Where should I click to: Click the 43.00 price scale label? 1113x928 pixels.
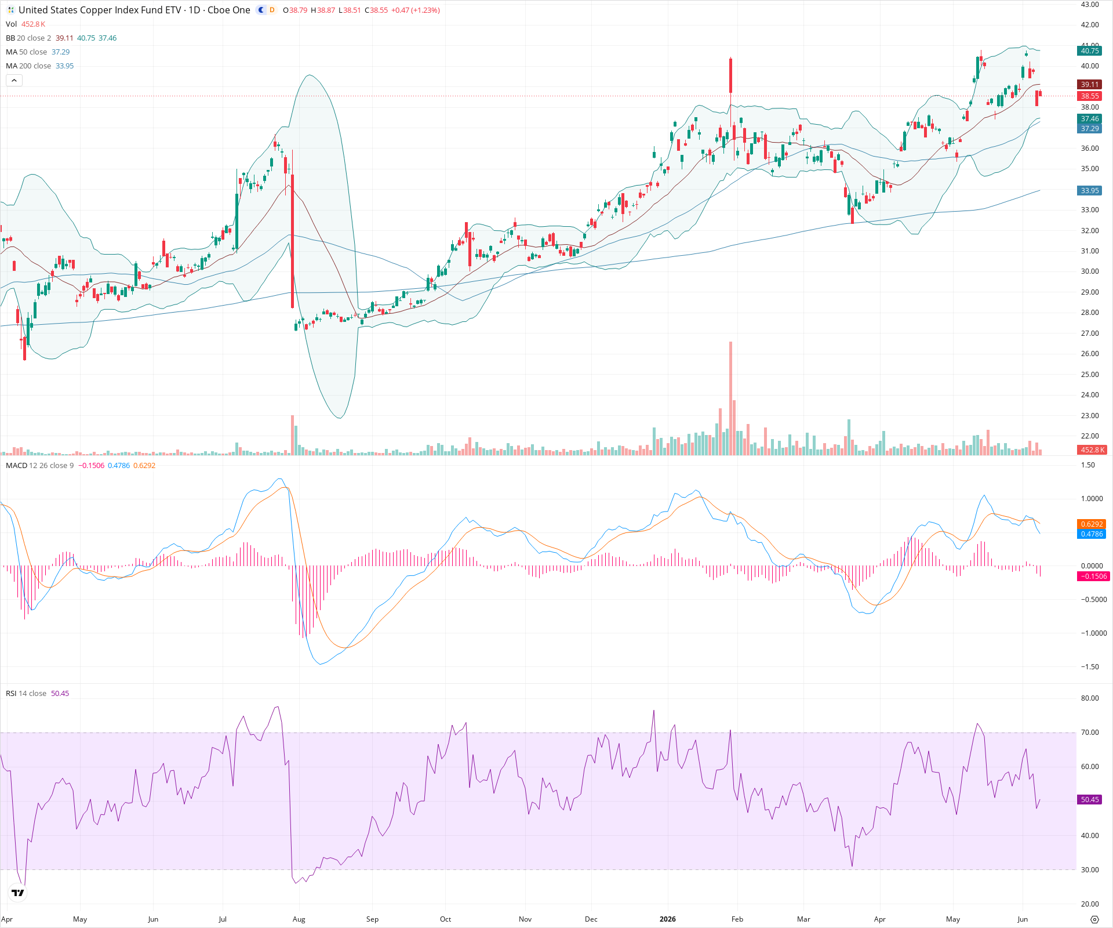click(1090, 5)
